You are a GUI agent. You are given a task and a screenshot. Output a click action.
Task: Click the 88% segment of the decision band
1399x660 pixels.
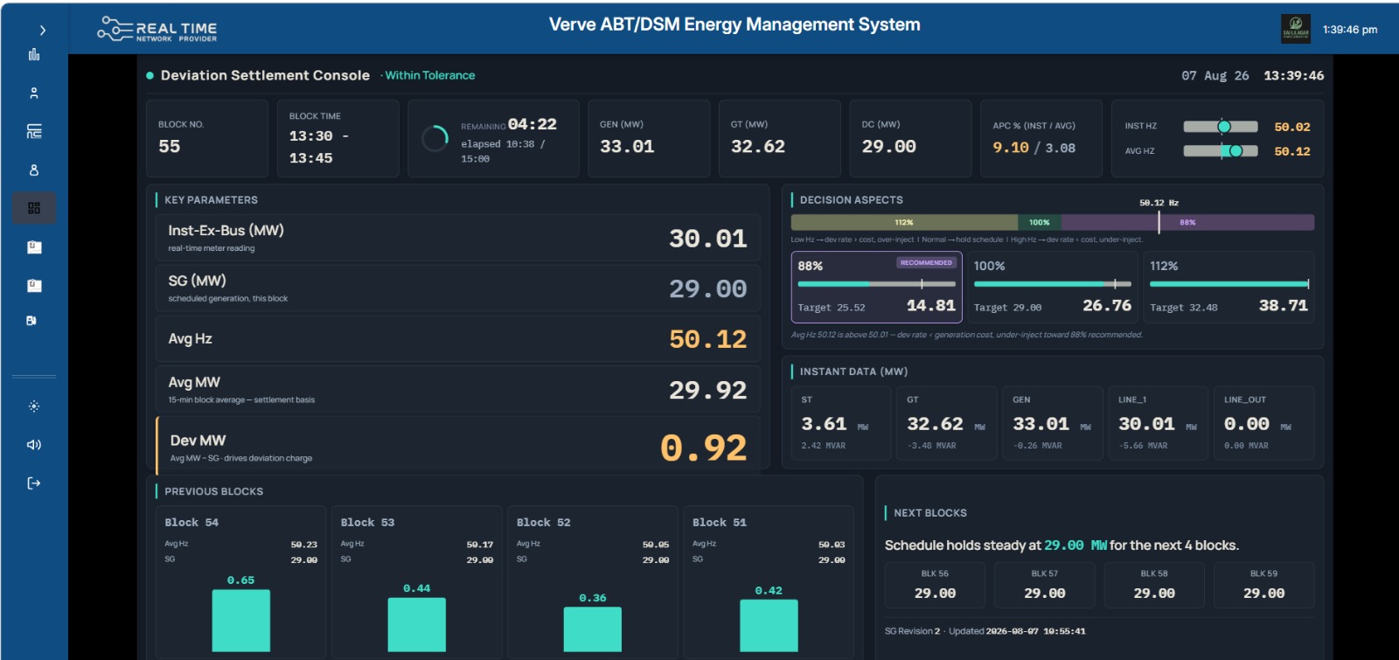1187,223
